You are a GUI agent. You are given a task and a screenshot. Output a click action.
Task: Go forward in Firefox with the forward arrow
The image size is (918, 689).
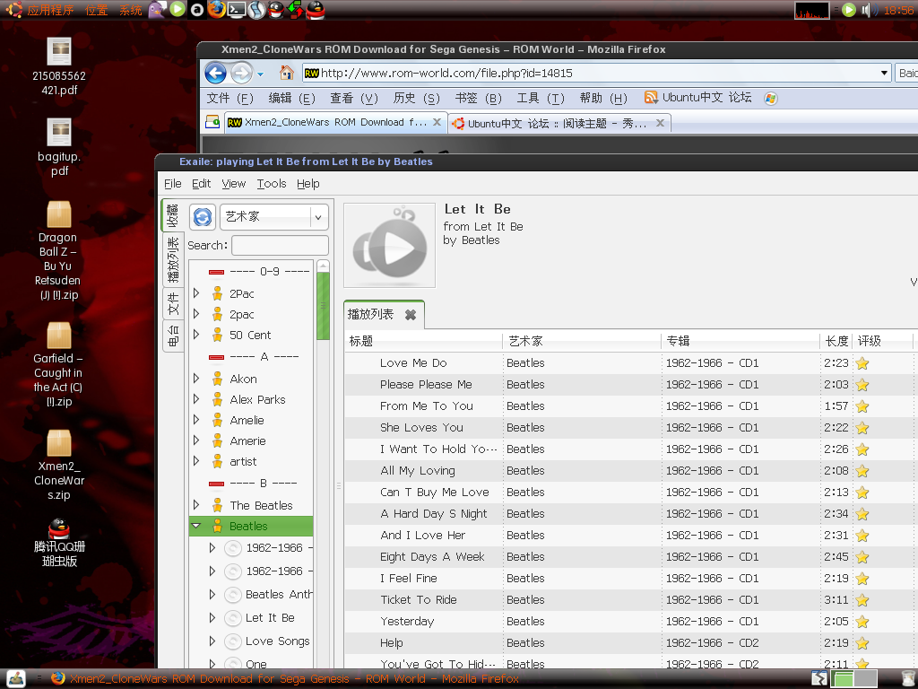241,74
